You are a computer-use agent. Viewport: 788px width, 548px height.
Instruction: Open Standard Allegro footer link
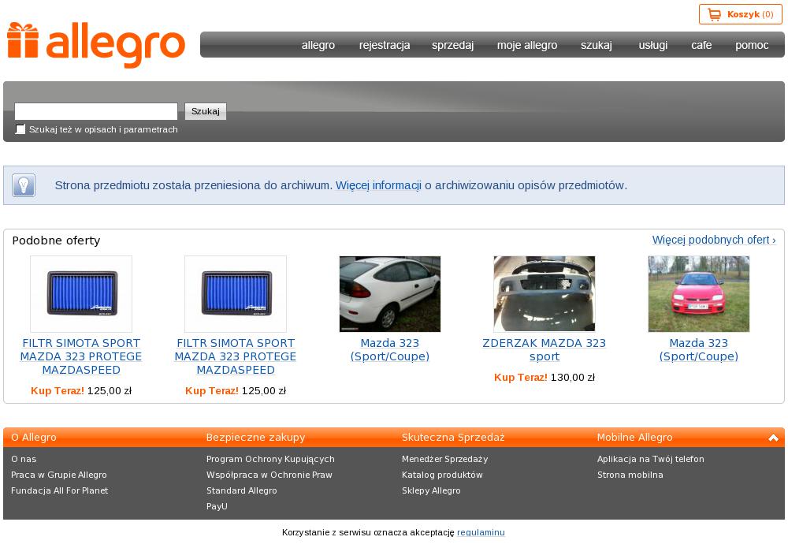point(242,490)
